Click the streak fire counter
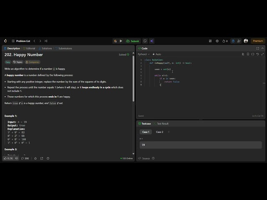Screen dimensions: 267x200 225,41
